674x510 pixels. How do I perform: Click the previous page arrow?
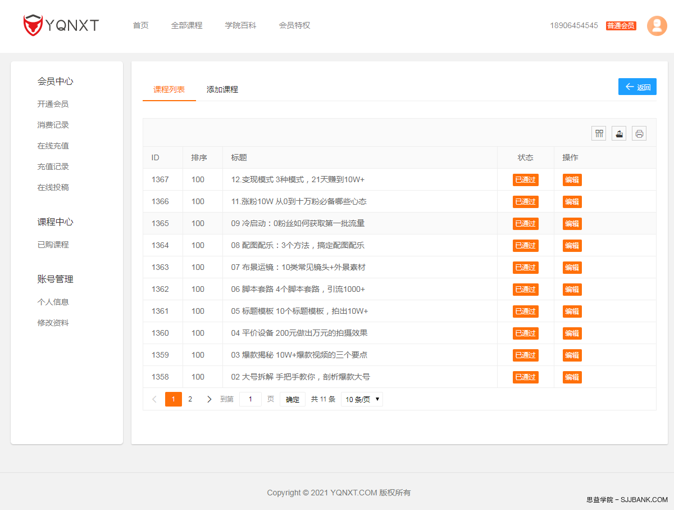point(154,399)
